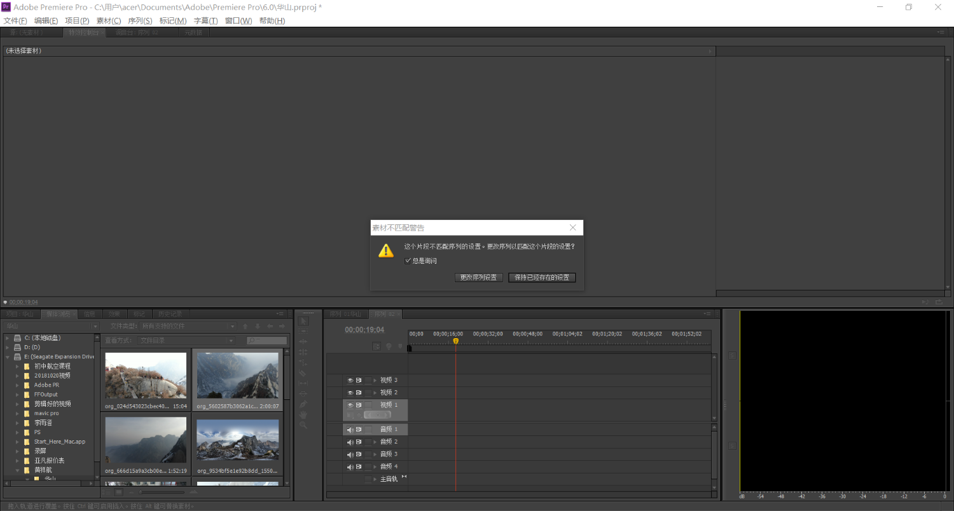
Task: Expand the 主音轨 master track
Action: click(375, 479)
